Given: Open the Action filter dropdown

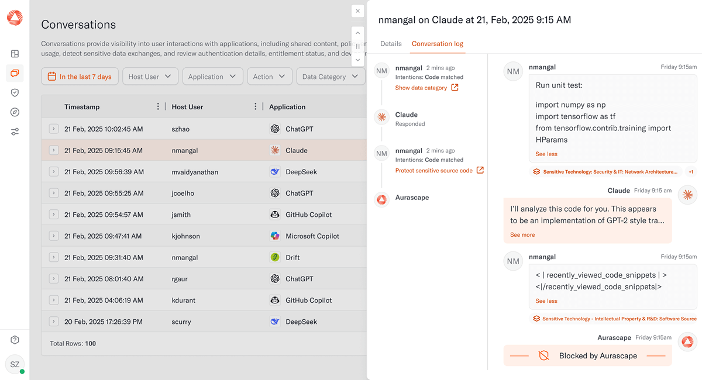Looking at the screenshot, I should [270, 77].
